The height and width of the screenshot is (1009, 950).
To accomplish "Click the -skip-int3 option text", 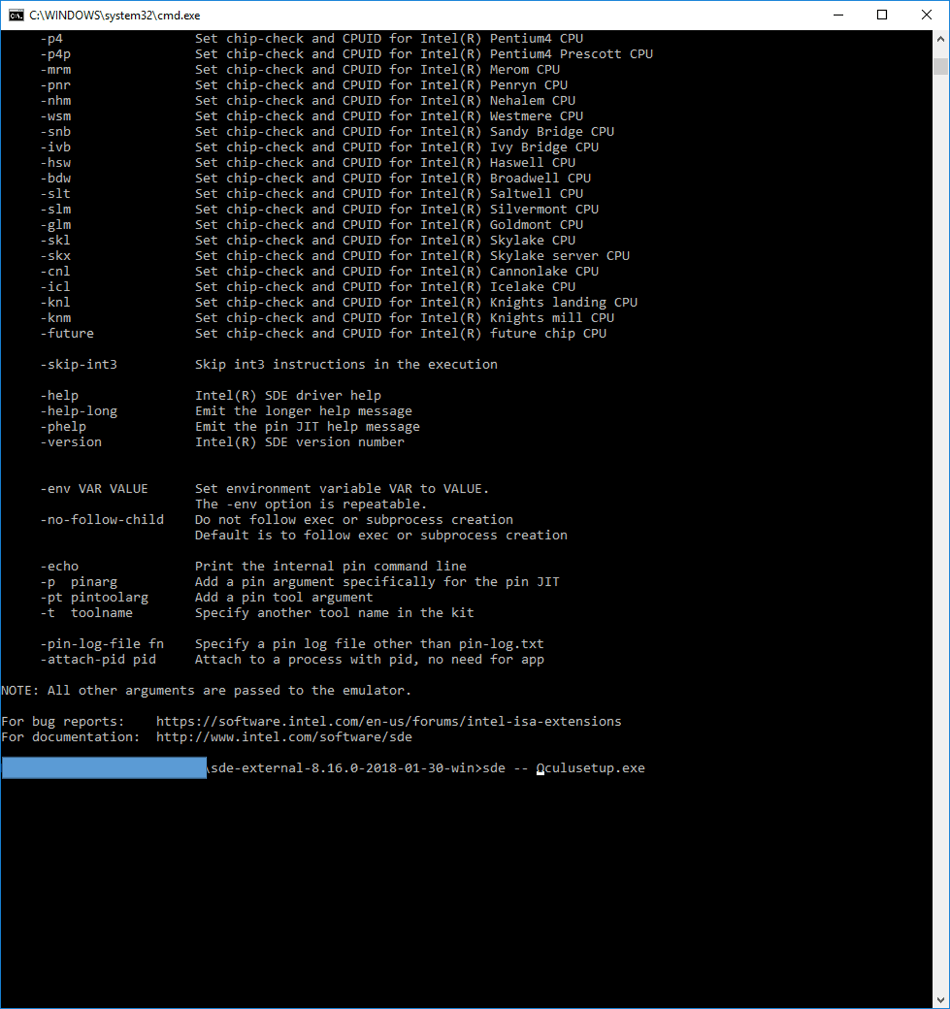I will click(x=79, y=365).
